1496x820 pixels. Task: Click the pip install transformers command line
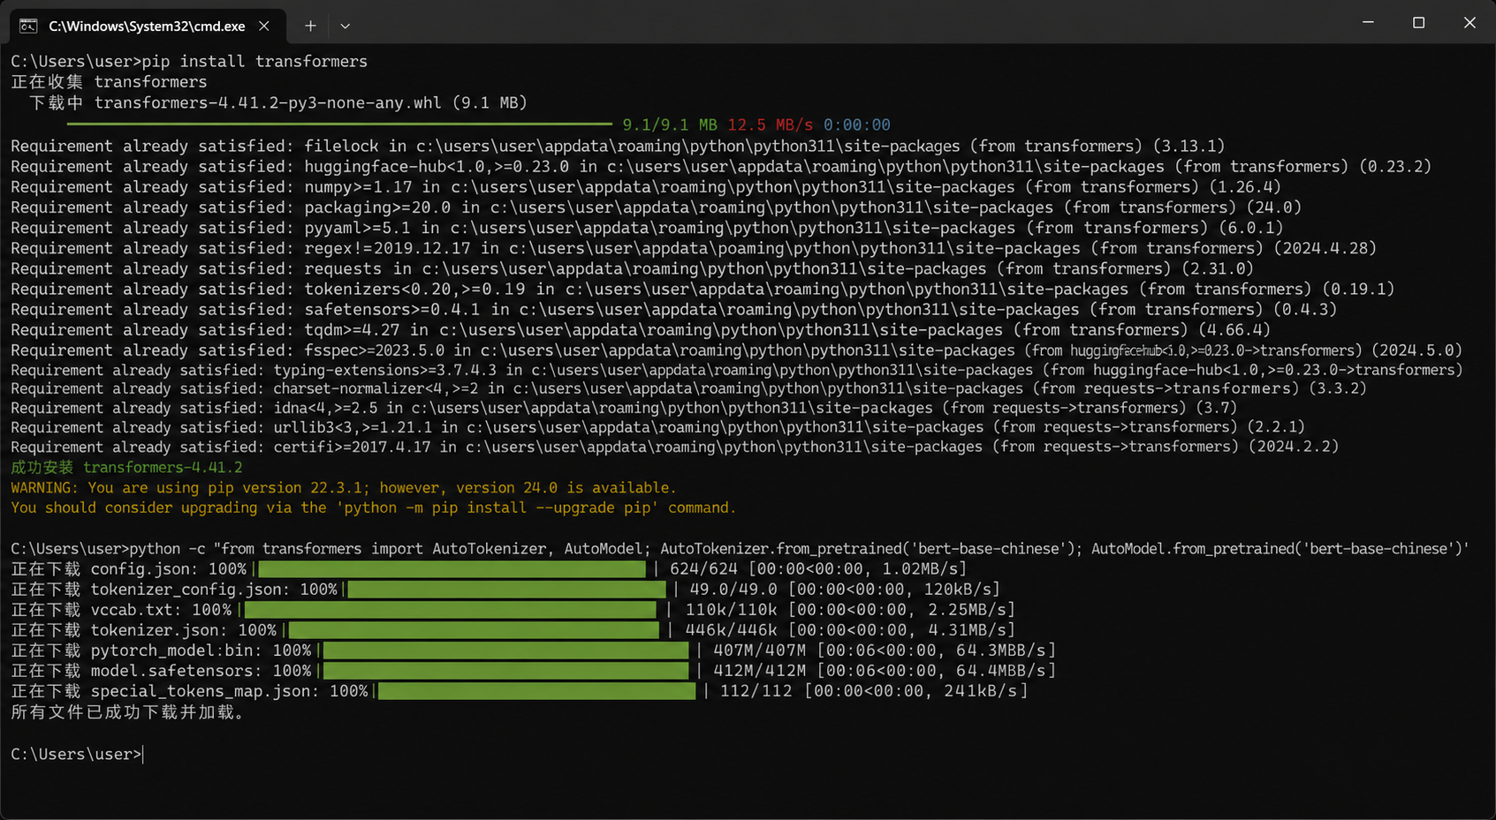(x=189, y=61)
